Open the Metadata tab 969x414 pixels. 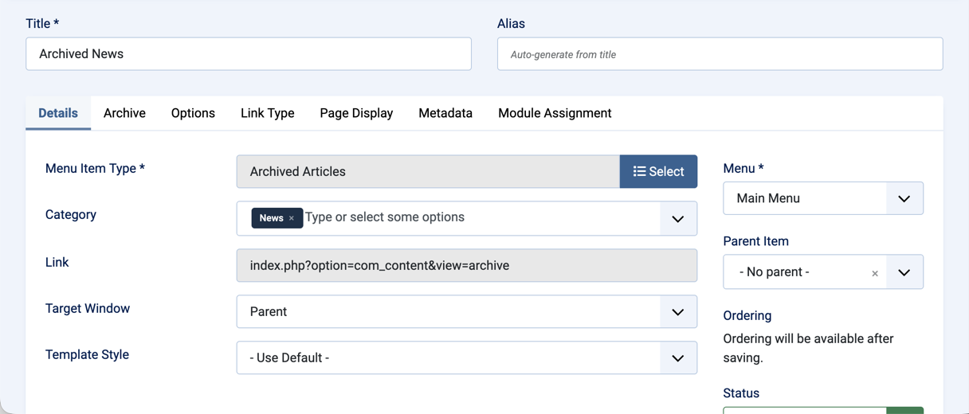445,113
